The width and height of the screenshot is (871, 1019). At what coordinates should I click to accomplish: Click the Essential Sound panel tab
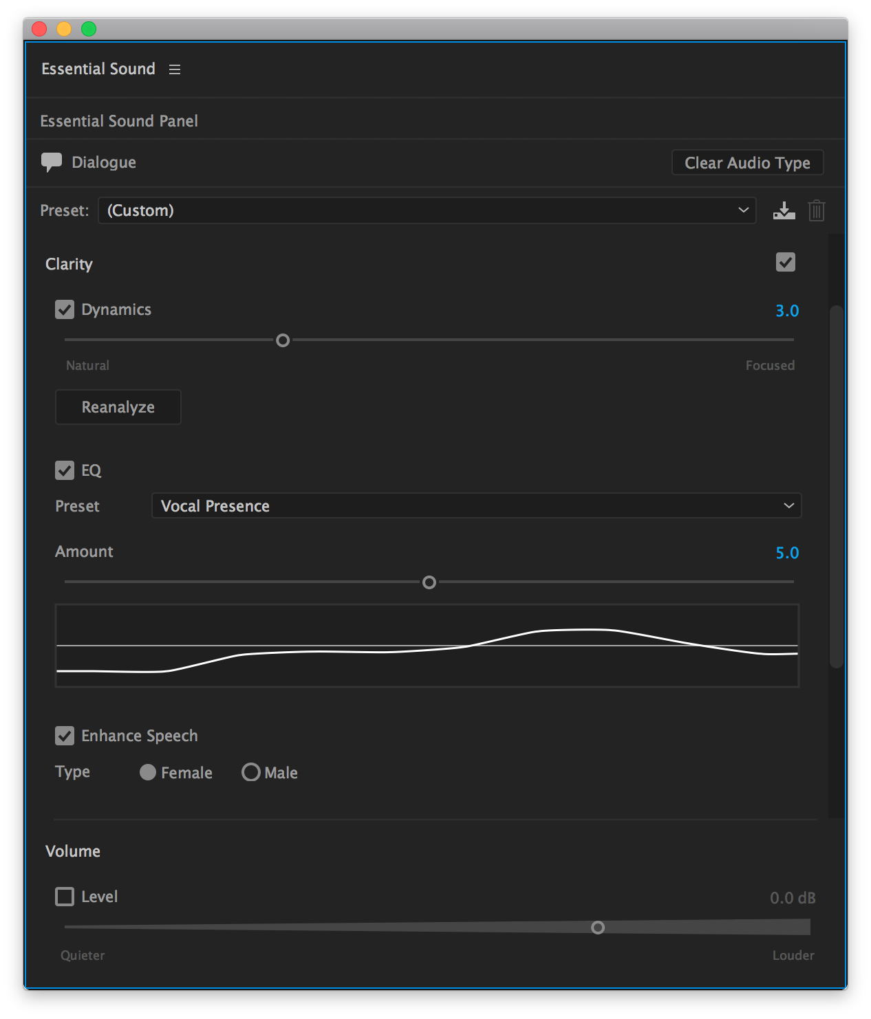[98, 69]
